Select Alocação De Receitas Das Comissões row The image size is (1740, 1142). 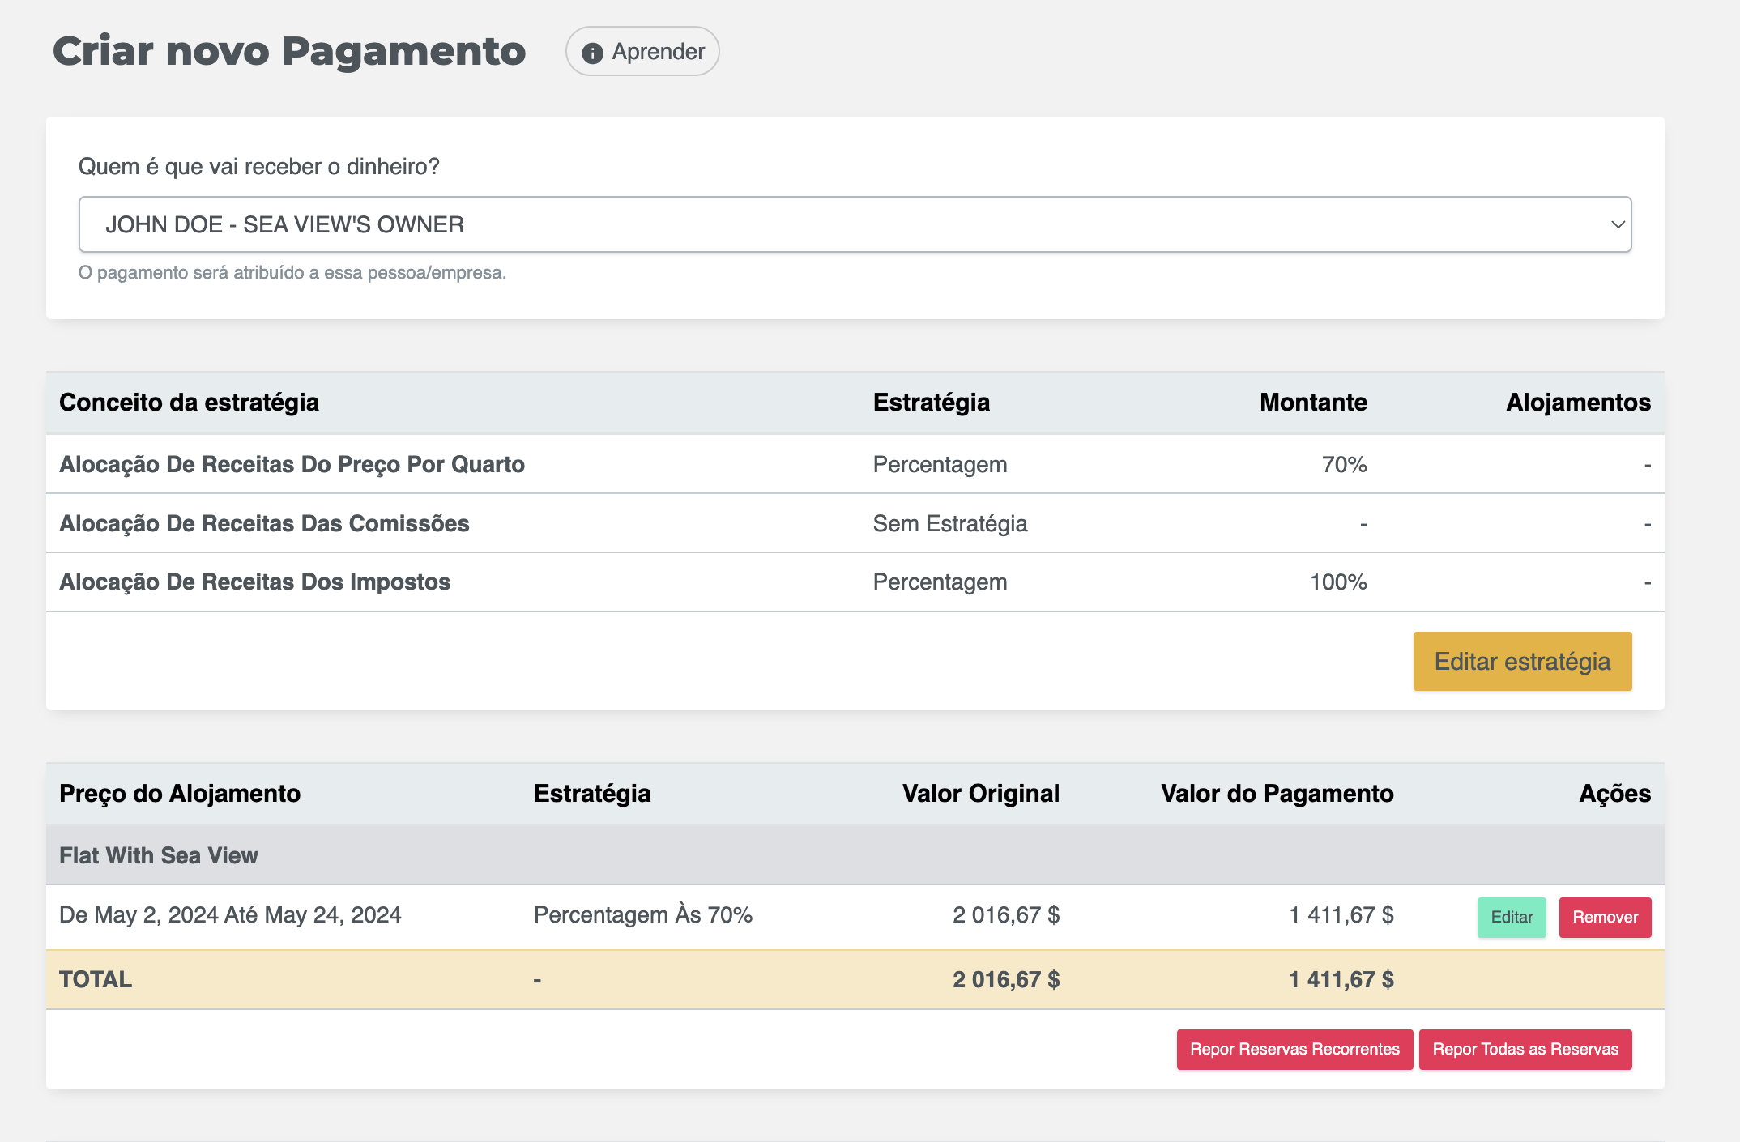point(264,523)
